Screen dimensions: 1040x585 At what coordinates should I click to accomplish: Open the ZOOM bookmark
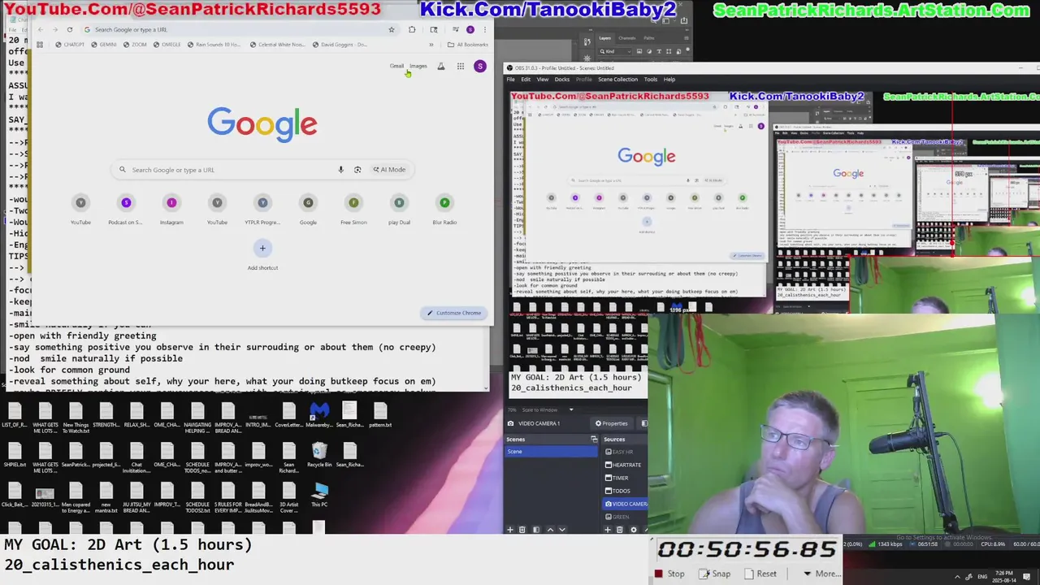136,45
